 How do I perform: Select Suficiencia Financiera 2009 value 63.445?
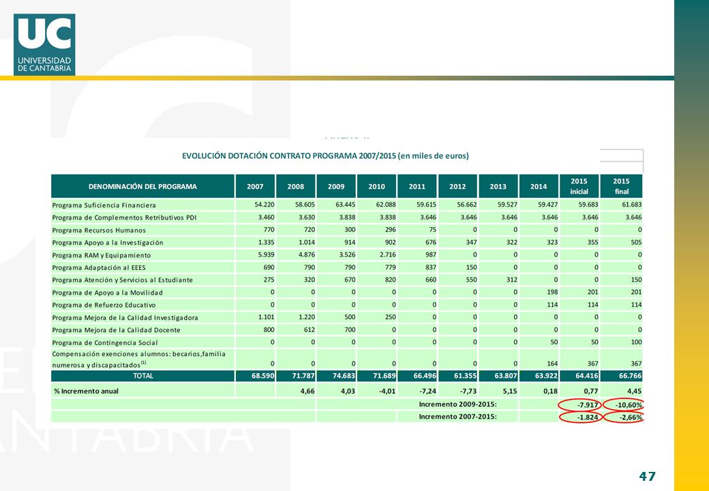click(346, 205)
